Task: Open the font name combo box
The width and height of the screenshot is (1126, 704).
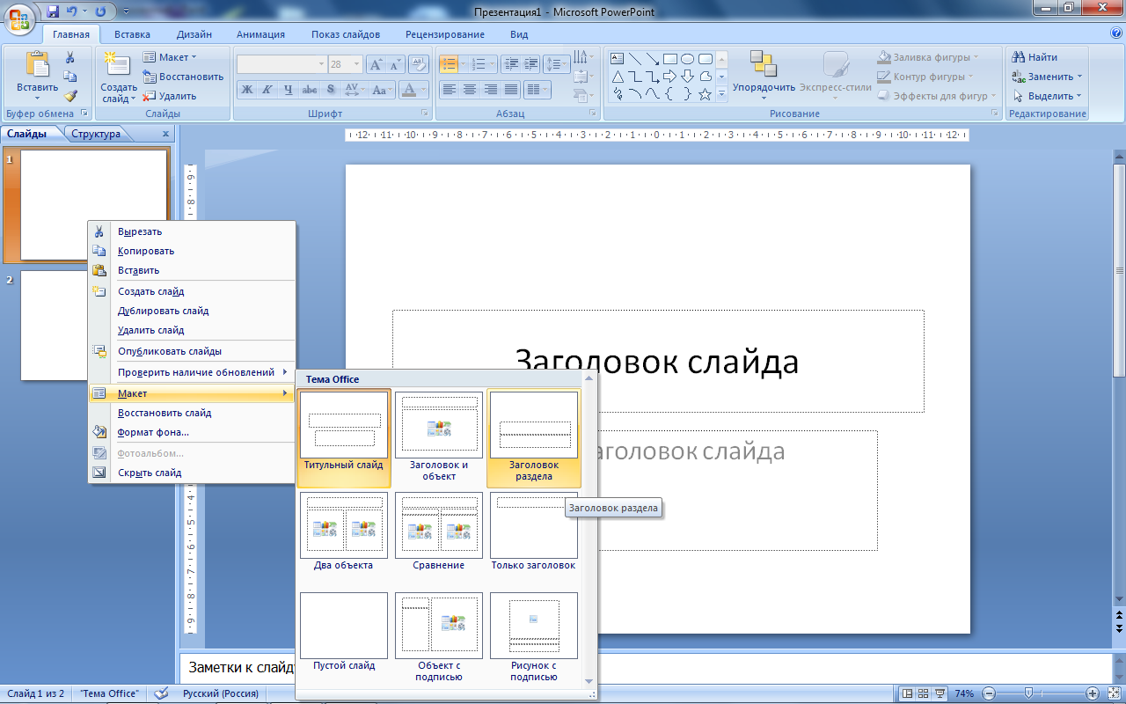Action: pos(282,64)
